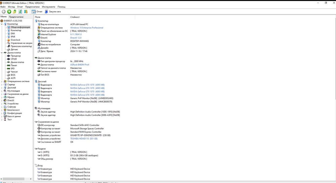This screenshot has height=183, width=336.
Task: Click the Процесор chip icon in tree
Action: pyautogui.click(x=9, y=56)
